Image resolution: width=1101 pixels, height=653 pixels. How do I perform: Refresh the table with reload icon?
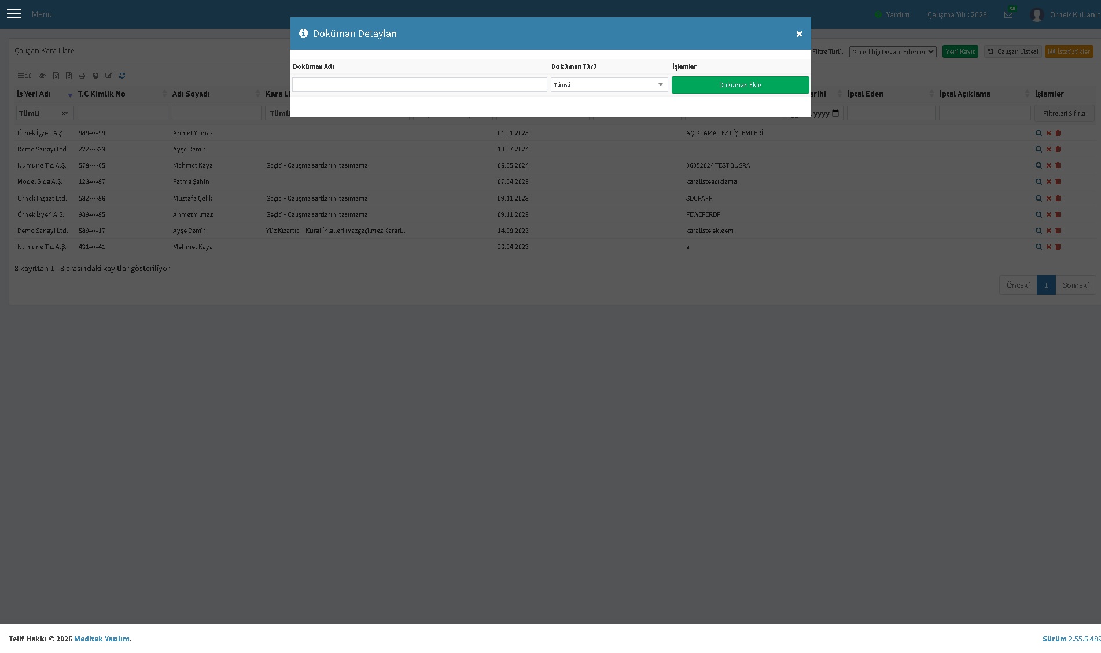(x=122, y=76)
